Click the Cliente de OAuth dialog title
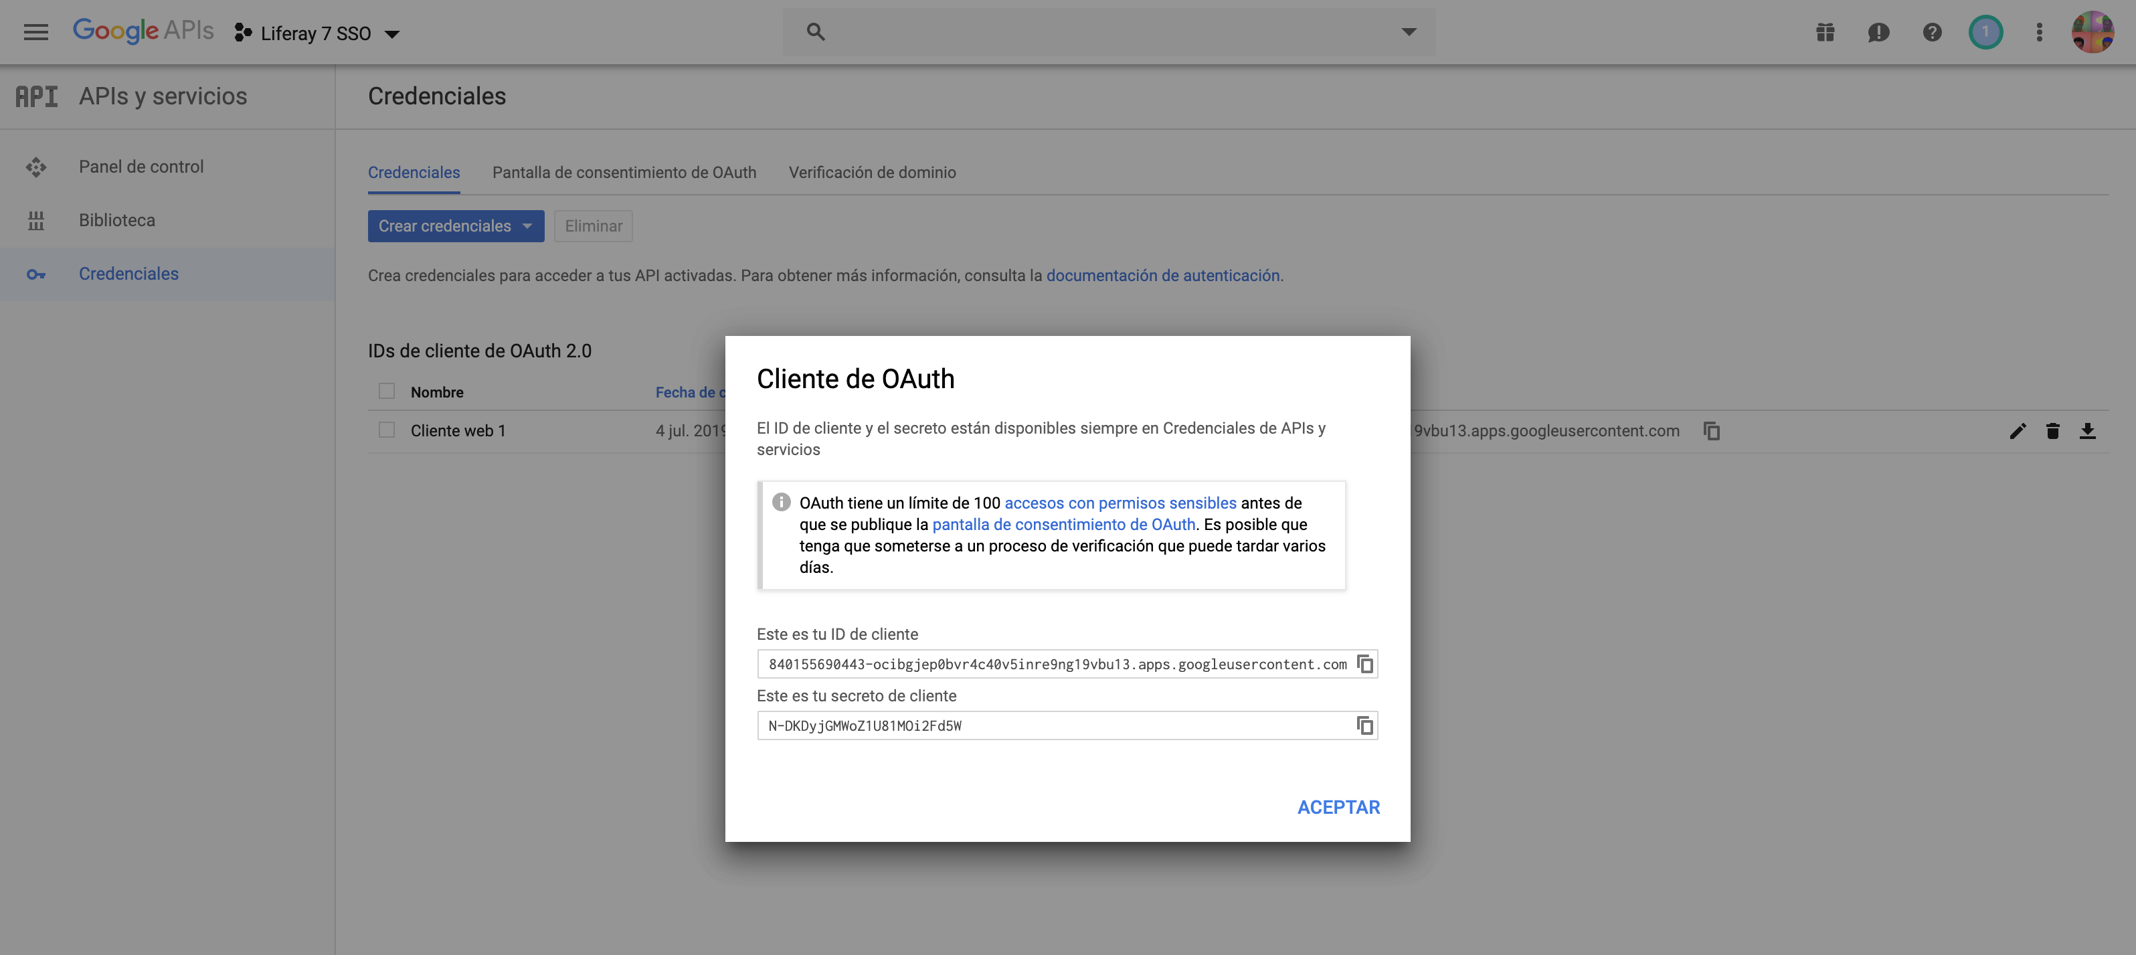Viewport: 2136px width, 955px height. [x=855, y=379]
